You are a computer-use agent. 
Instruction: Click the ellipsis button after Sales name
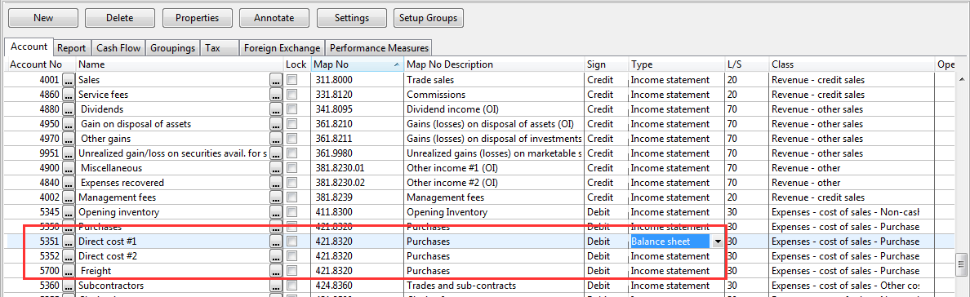(276, 80)
